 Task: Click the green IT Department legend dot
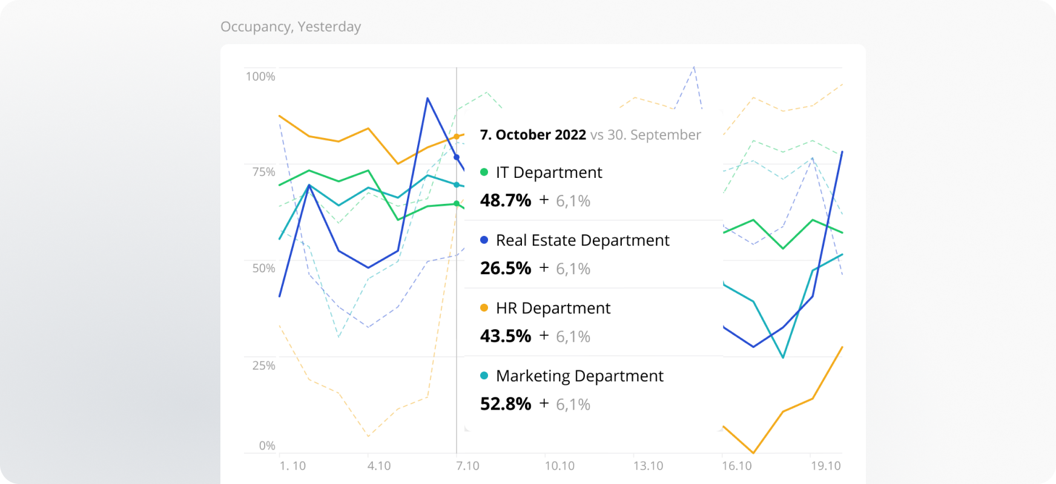[484, 172]
